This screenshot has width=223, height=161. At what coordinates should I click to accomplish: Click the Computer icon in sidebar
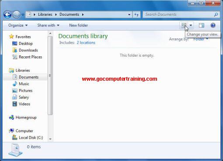[x=11, y=131]
